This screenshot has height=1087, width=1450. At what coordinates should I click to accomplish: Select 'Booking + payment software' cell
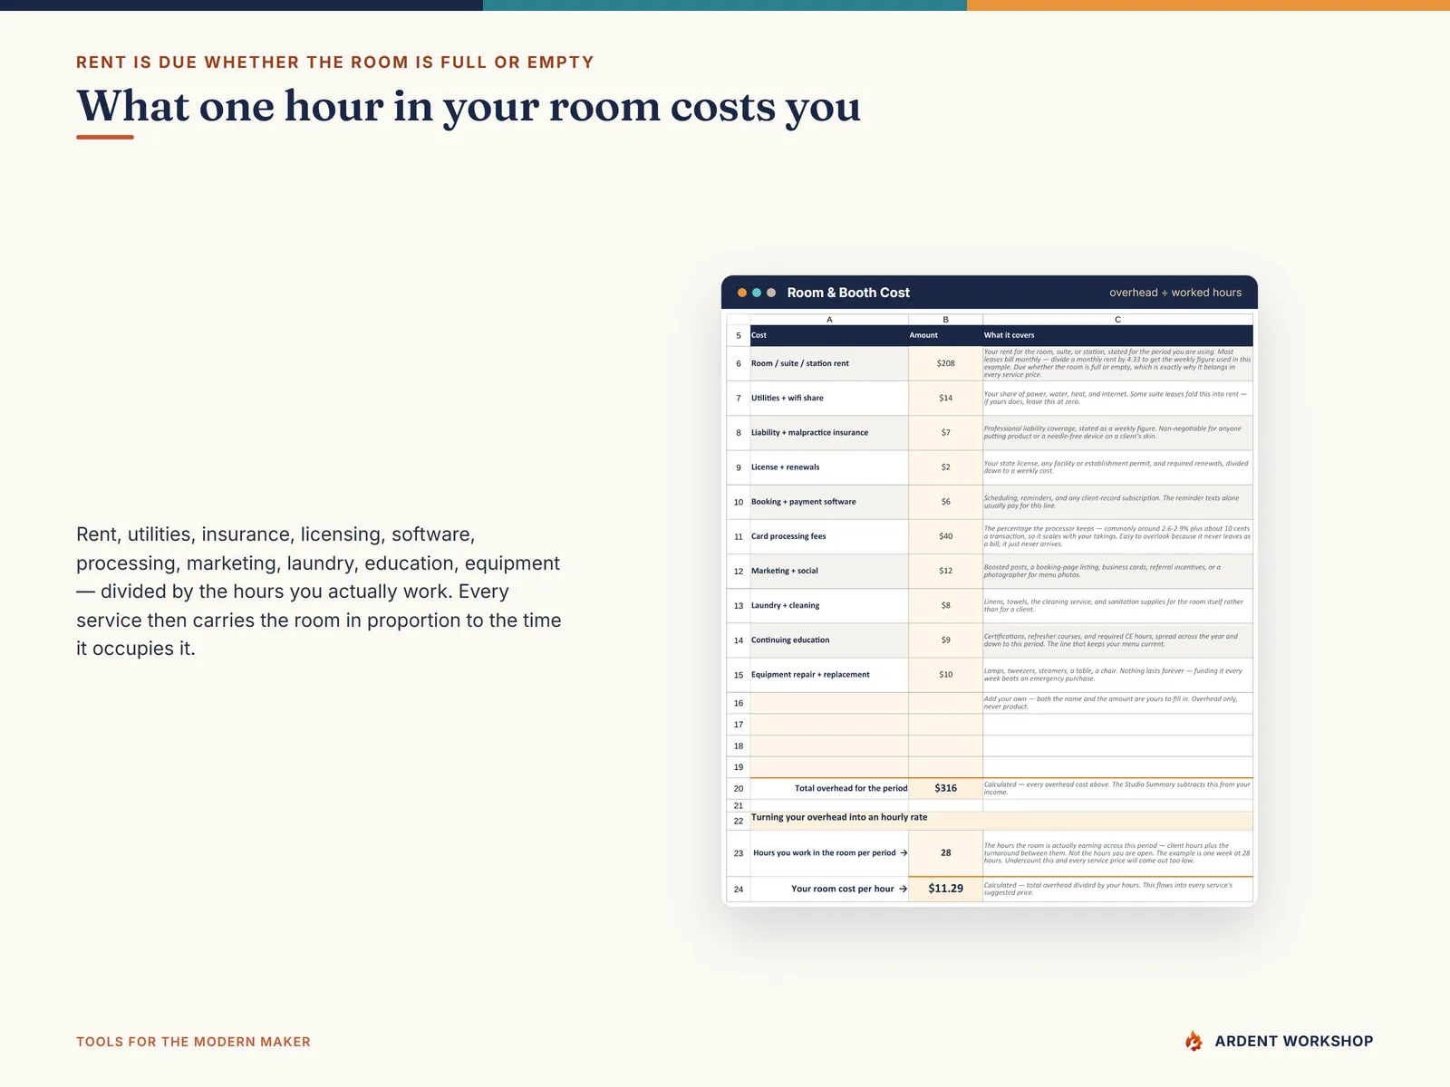pos(829,502)
